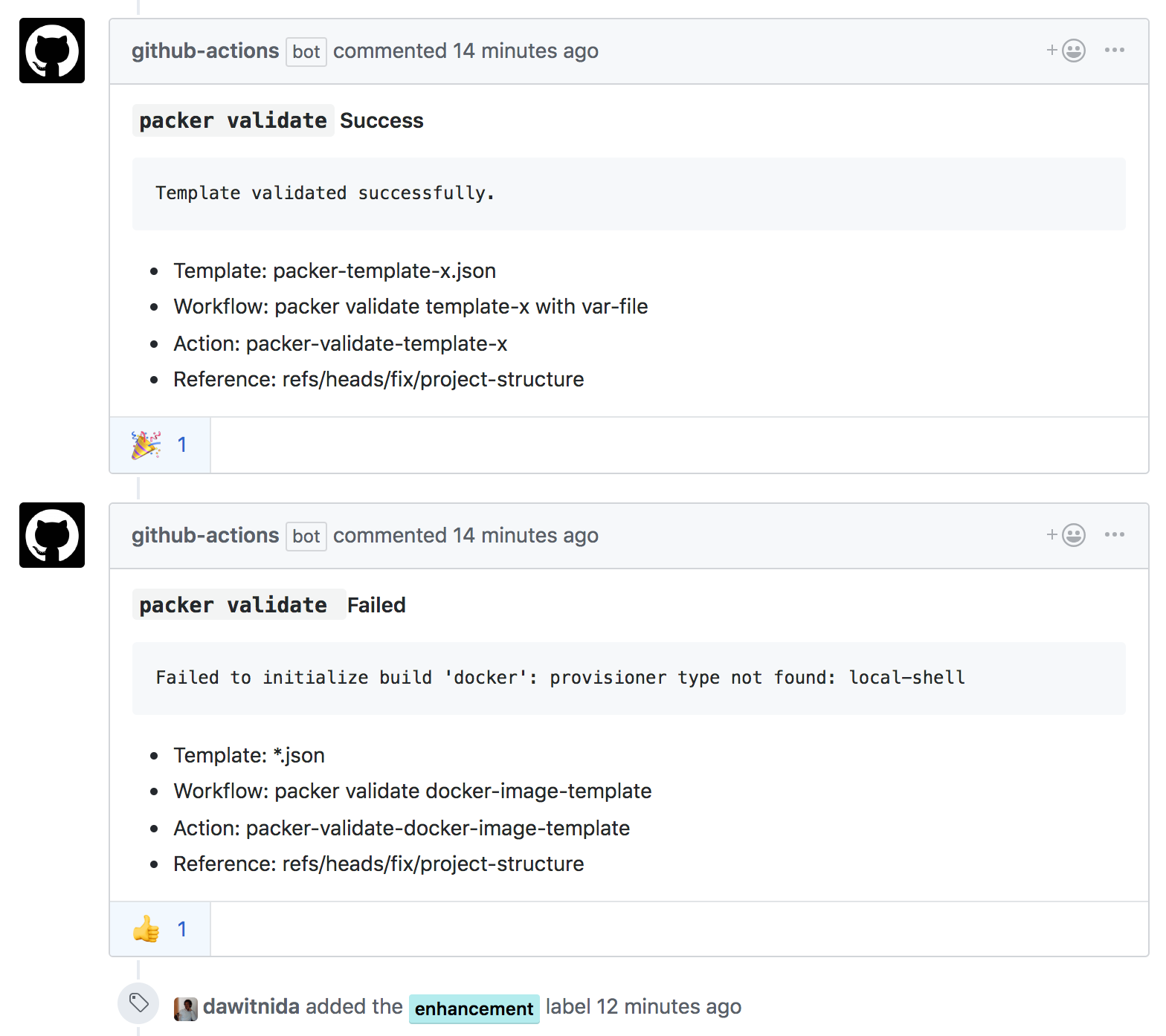Click bot badge on Failed comment header
The image size is (1166, 1036).
(x=306, y=537)
